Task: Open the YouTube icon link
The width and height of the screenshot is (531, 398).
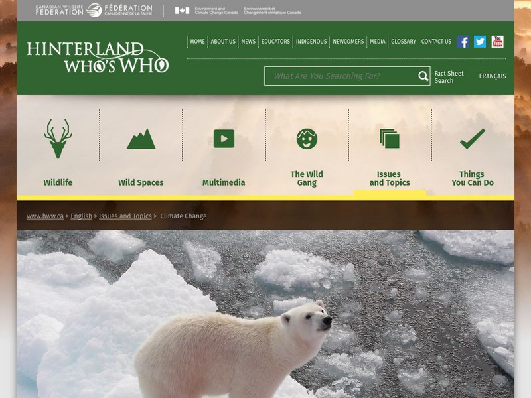Action: [497, 42]
